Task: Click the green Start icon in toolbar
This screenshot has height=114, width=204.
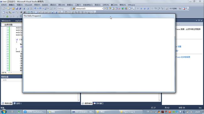Action: (x=123, y=8)
